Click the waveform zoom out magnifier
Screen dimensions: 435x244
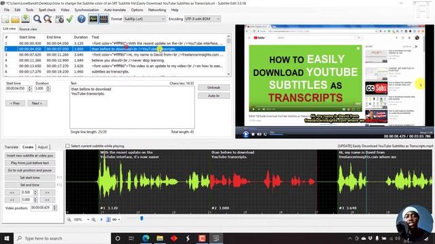click(x=69, y=220)
